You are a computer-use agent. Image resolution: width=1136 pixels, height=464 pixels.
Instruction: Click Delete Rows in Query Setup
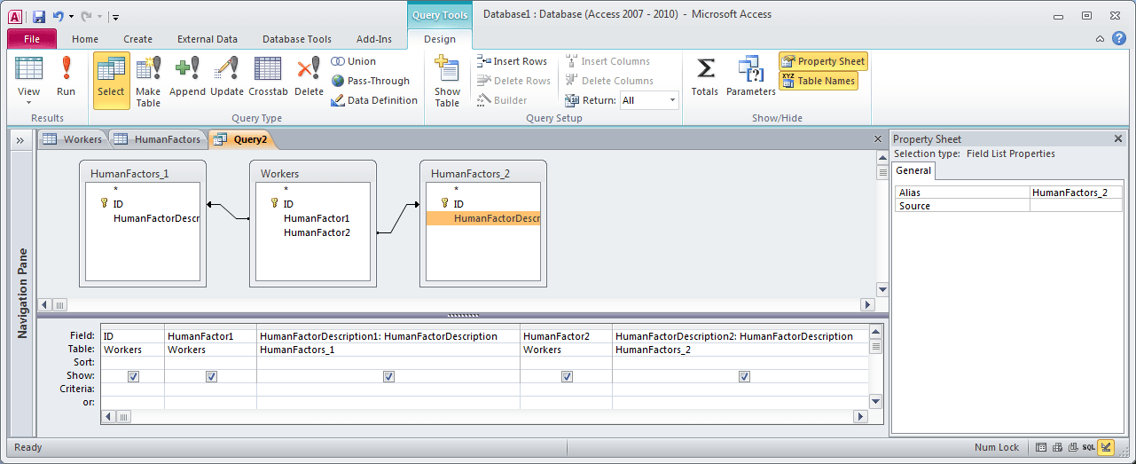[x=514, y=81]
